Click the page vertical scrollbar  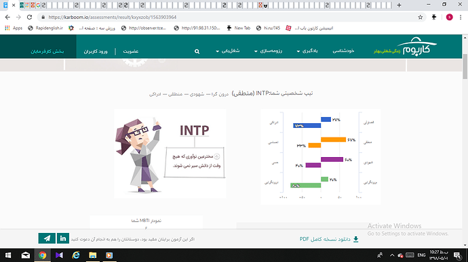pos(465,67)
